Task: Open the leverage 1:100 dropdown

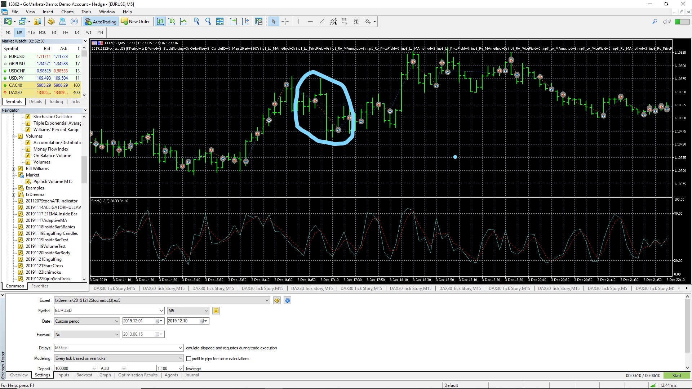Action: coord(180,368)
